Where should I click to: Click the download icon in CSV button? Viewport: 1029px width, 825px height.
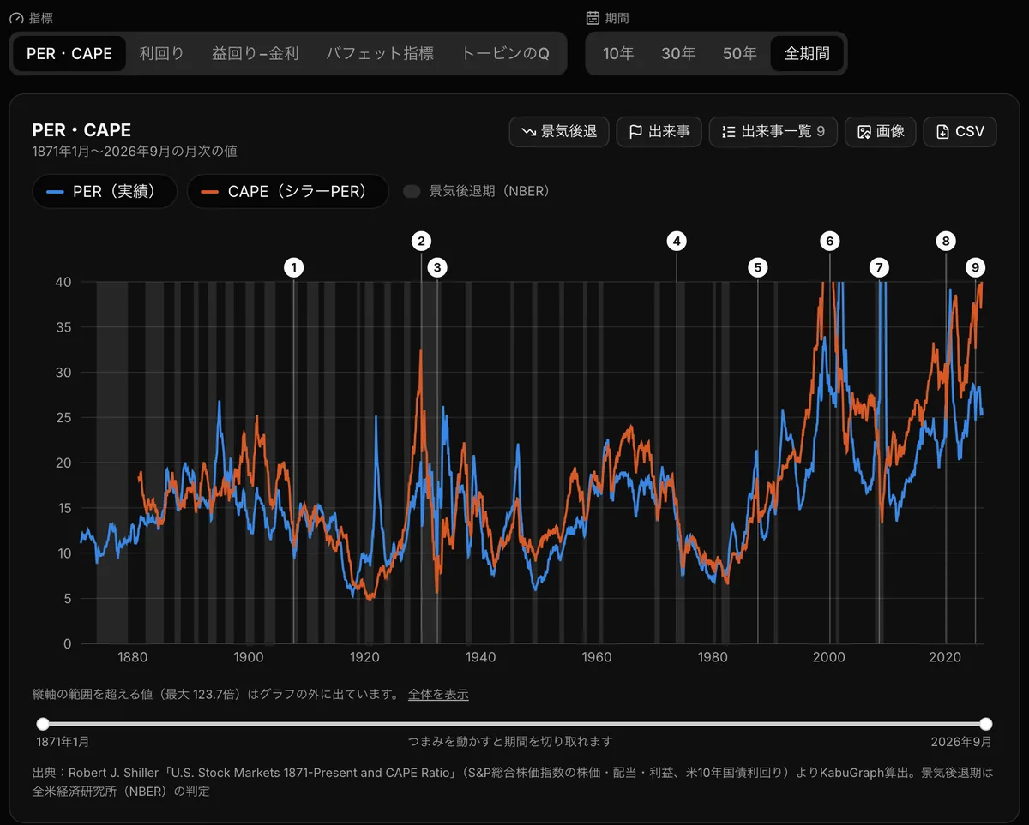coord(942,132)
